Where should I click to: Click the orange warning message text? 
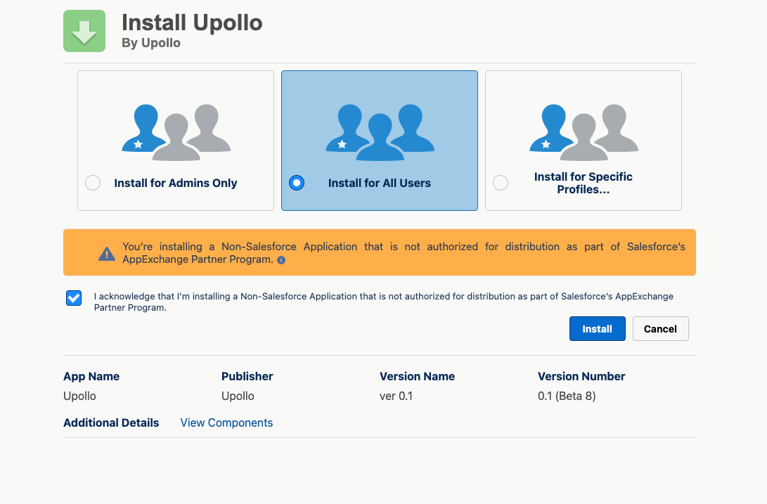[x=404, y=253]
